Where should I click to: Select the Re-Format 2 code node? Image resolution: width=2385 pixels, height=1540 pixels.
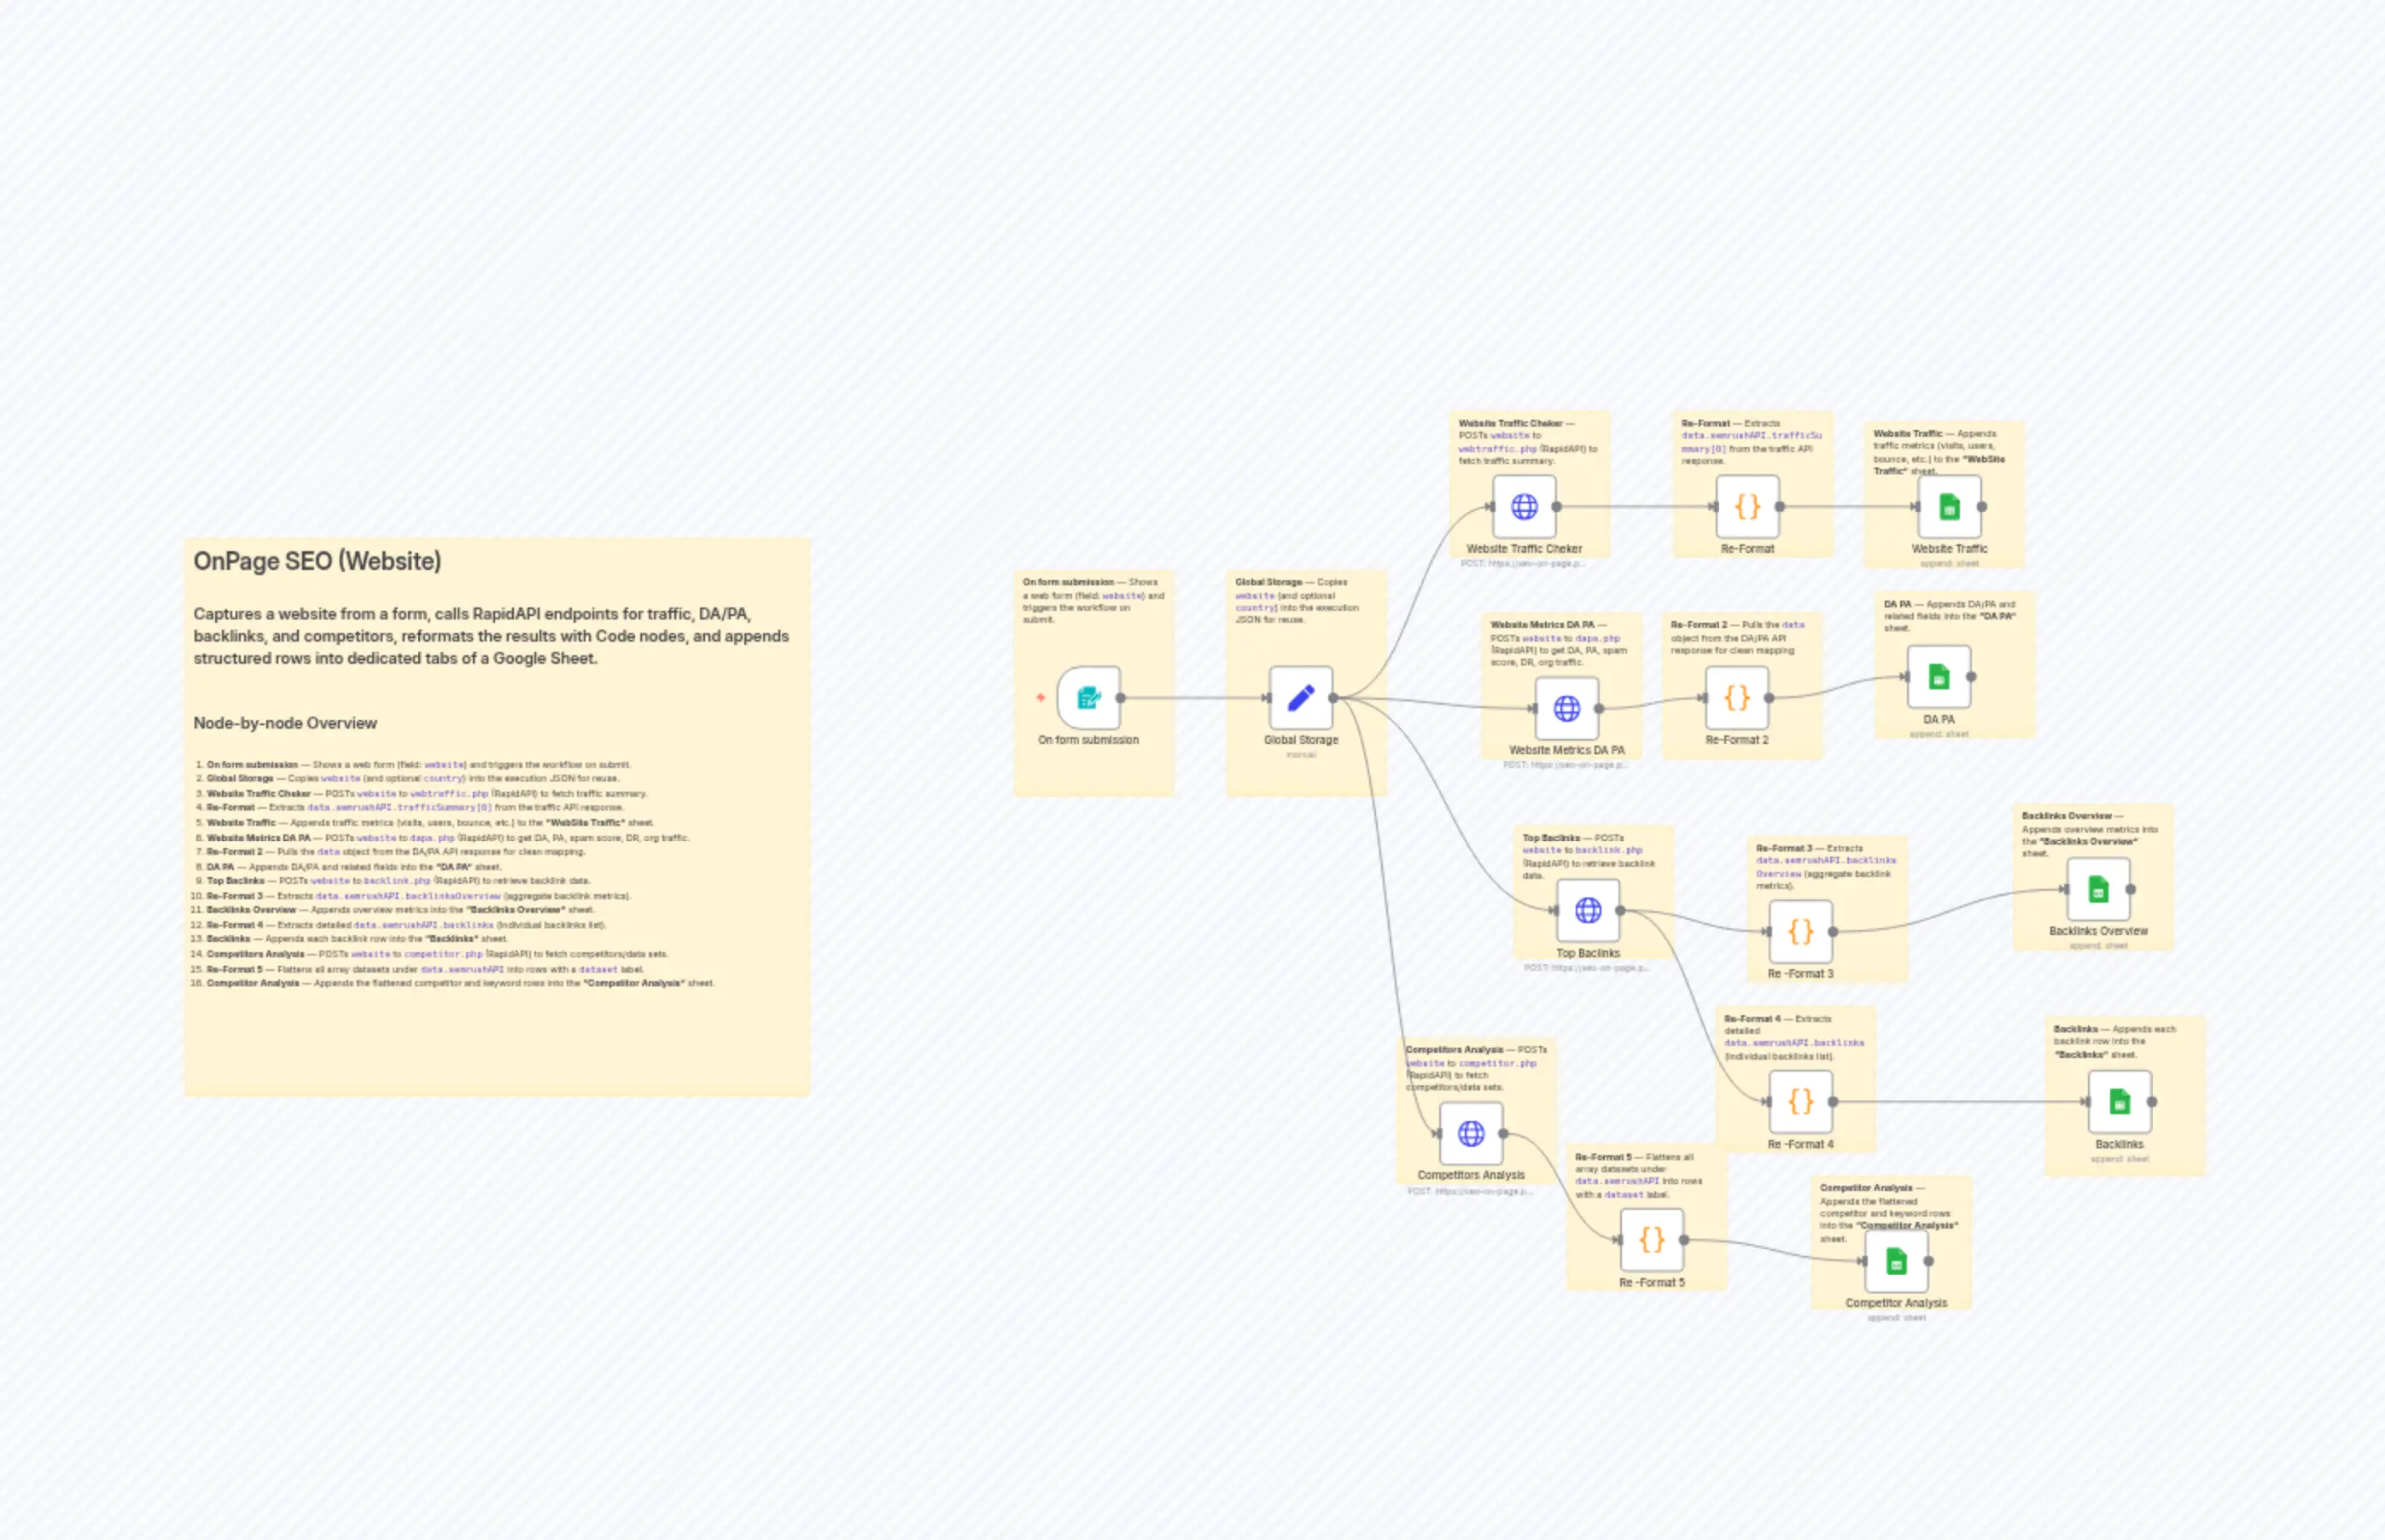tap(1739, 700)
